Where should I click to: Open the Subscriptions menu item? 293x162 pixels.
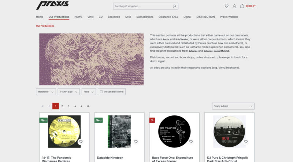145,17
